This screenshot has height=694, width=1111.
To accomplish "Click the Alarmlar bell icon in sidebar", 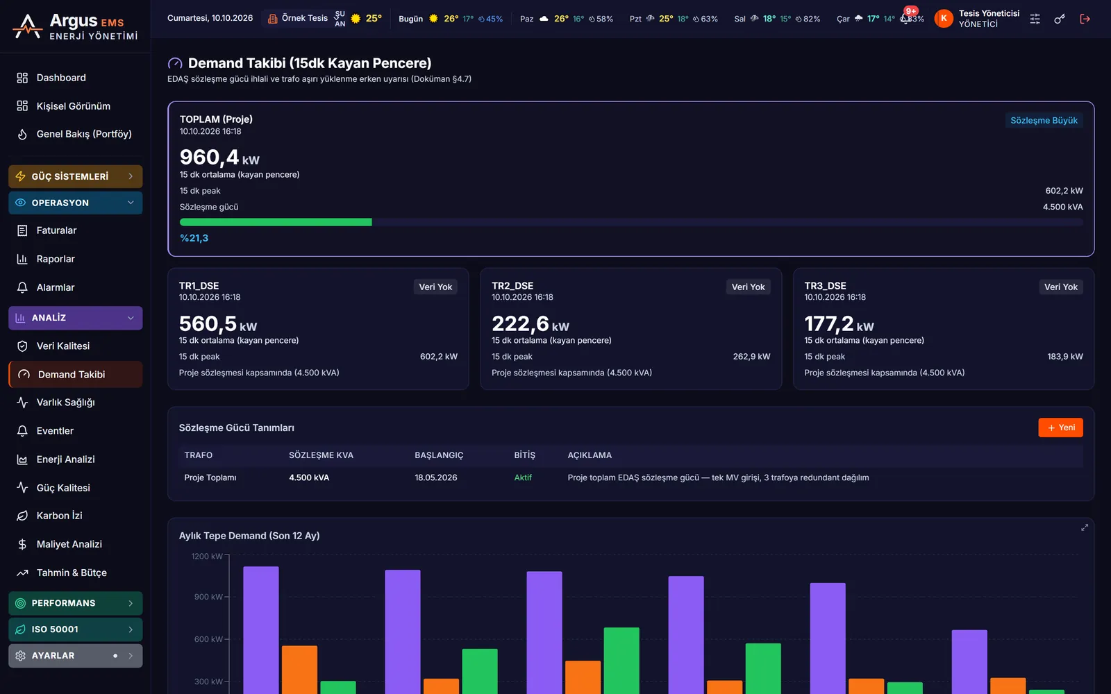I will (x=22, y=287).
